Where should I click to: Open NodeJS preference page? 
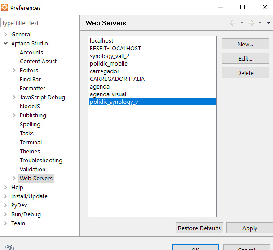tap(30, 107)
